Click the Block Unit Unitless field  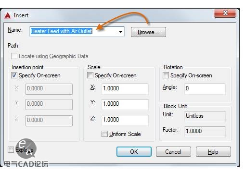click(205, 116)
